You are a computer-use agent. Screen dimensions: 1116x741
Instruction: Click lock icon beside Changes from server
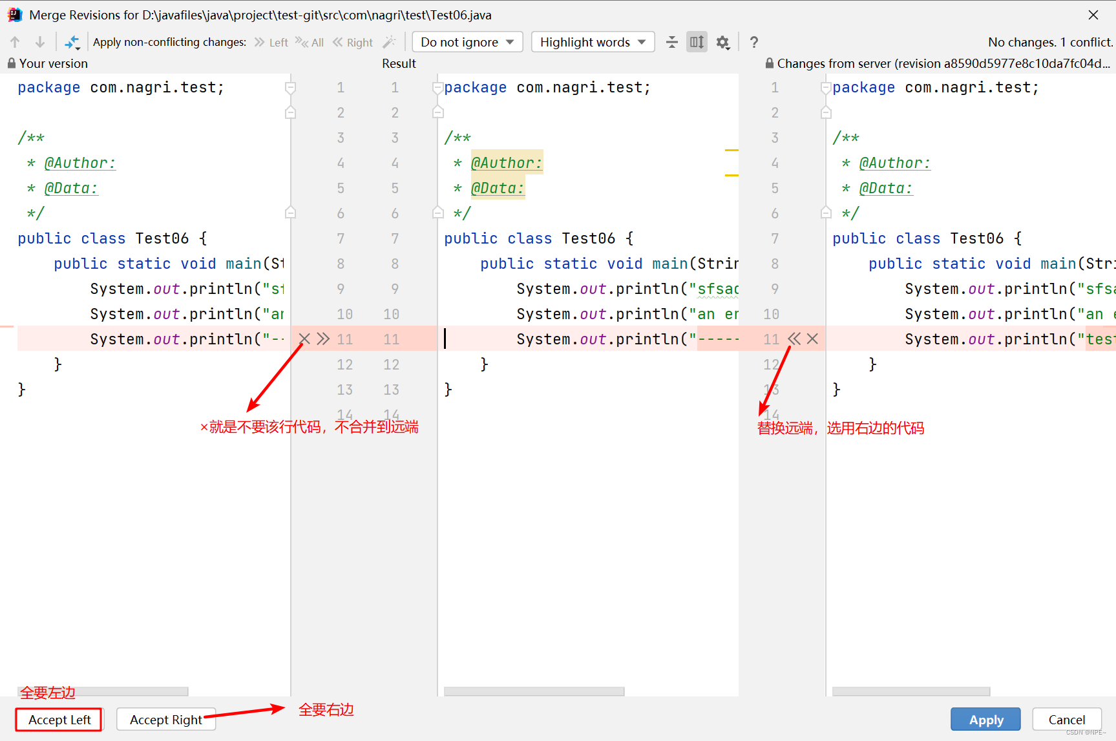coord(769,63)
